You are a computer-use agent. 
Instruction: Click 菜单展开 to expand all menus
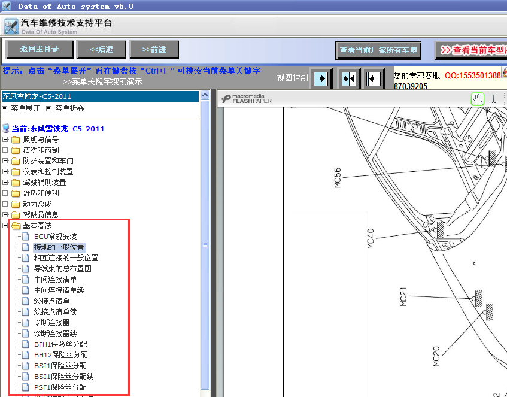coord(25,108)
